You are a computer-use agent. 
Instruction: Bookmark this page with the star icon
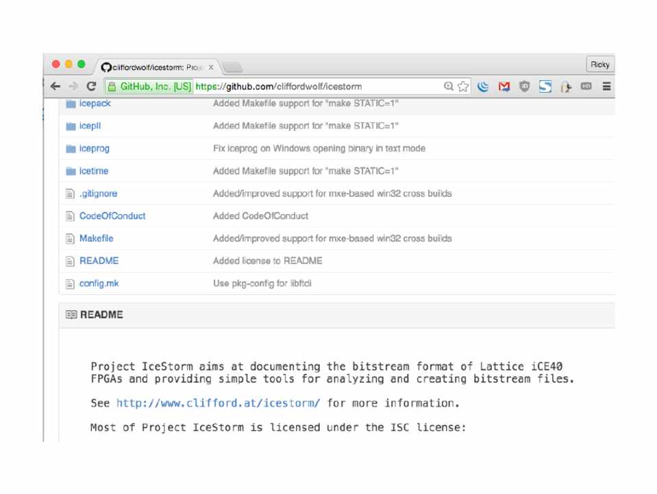[463, 86]
